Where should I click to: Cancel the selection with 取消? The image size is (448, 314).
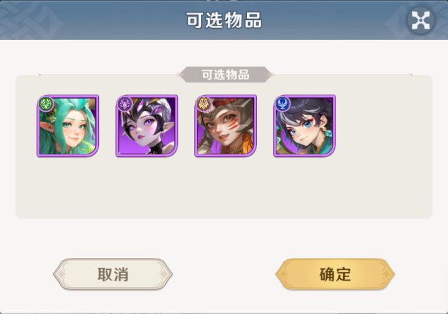(x=113, y=274)
